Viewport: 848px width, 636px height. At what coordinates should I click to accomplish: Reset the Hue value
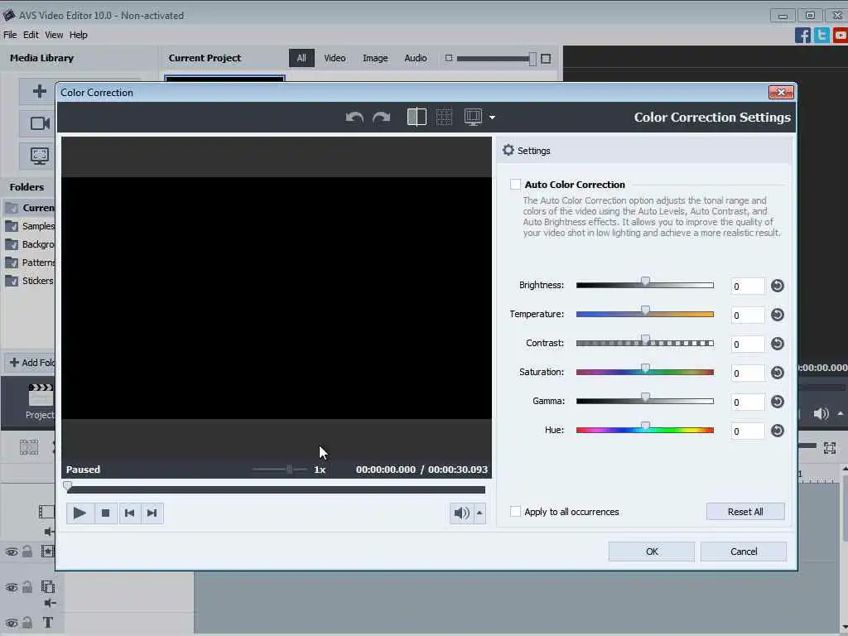pyautogui.click(x=777, y=431)
